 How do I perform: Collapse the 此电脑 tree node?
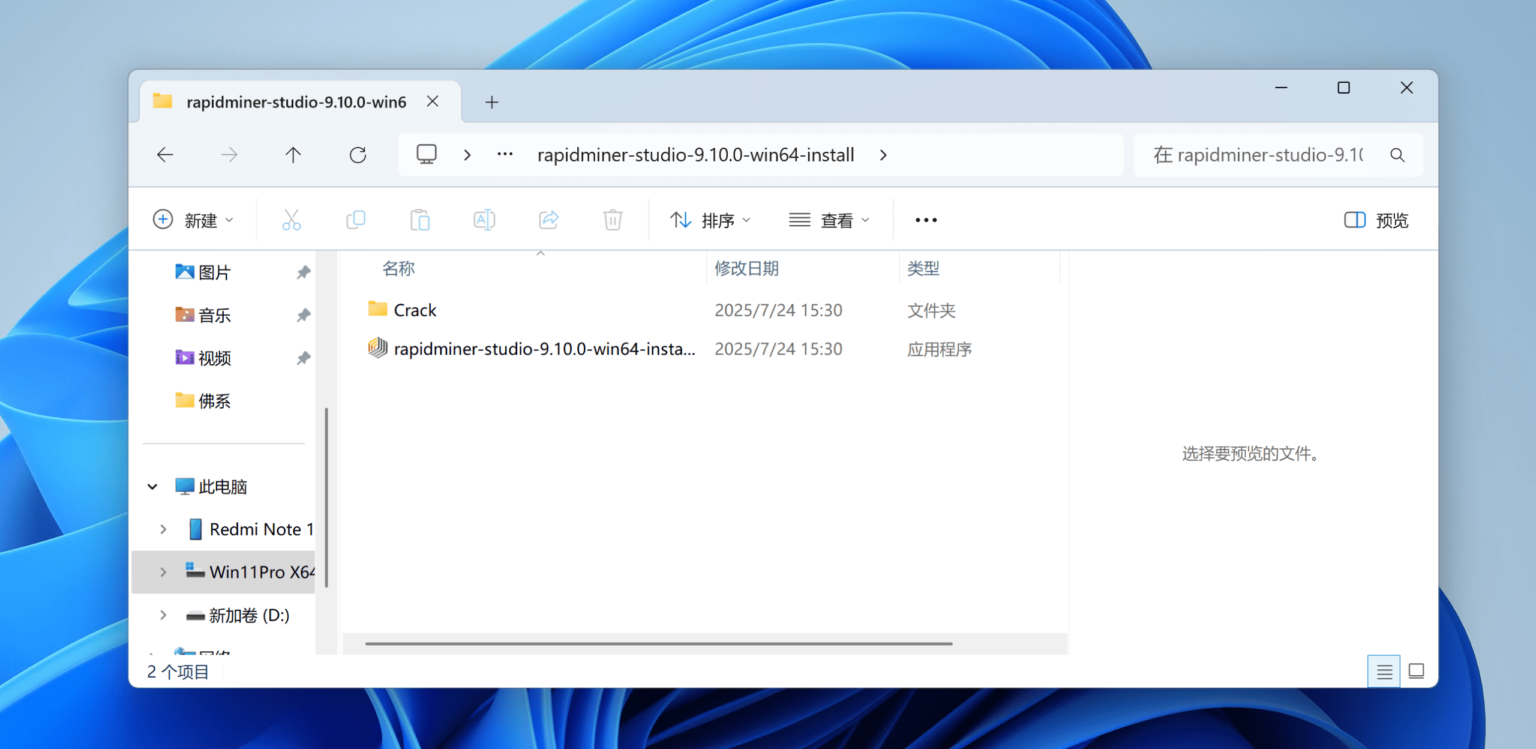152,487
